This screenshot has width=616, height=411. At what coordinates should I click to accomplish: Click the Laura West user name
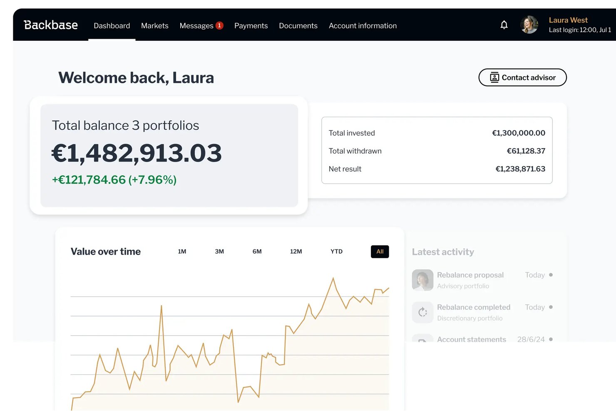(568, 20)
